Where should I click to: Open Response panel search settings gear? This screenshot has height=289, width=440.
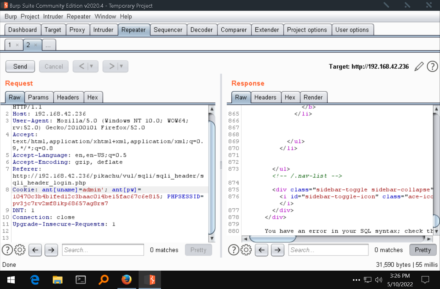pyautogui.click(x=246, y=250)
